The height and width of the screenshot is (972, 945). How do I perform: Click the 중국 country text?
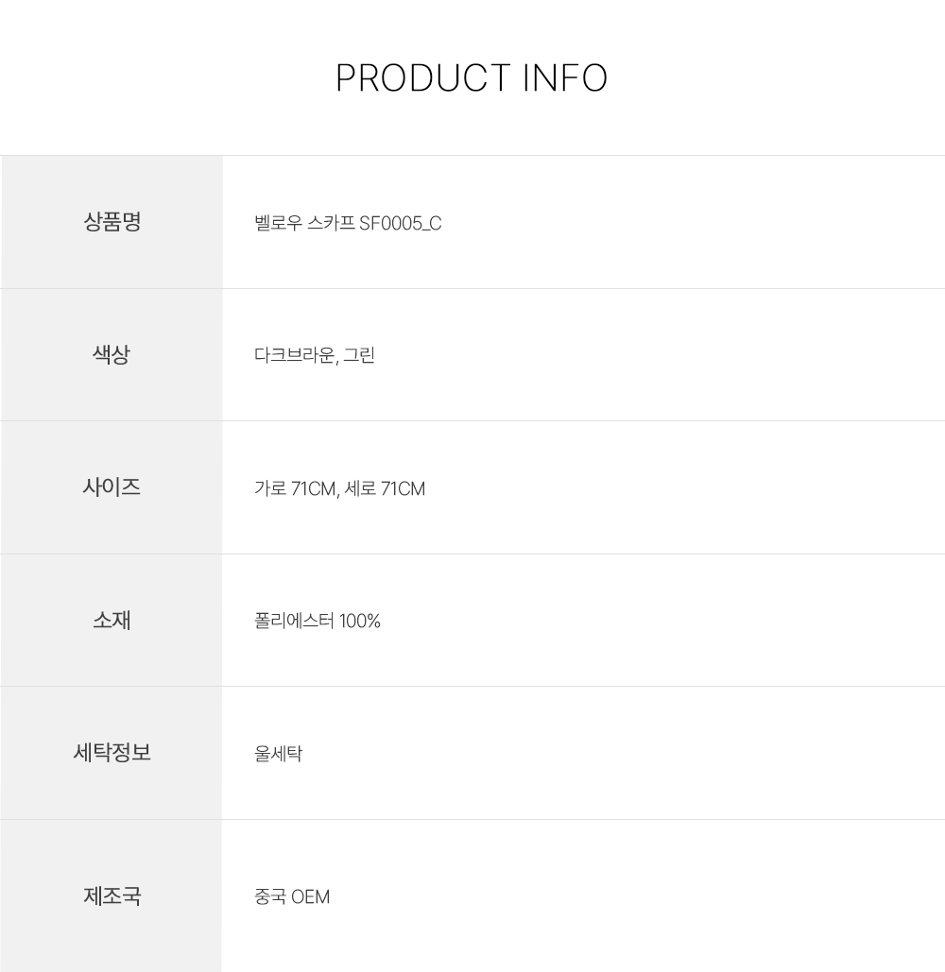coord(270,896)
